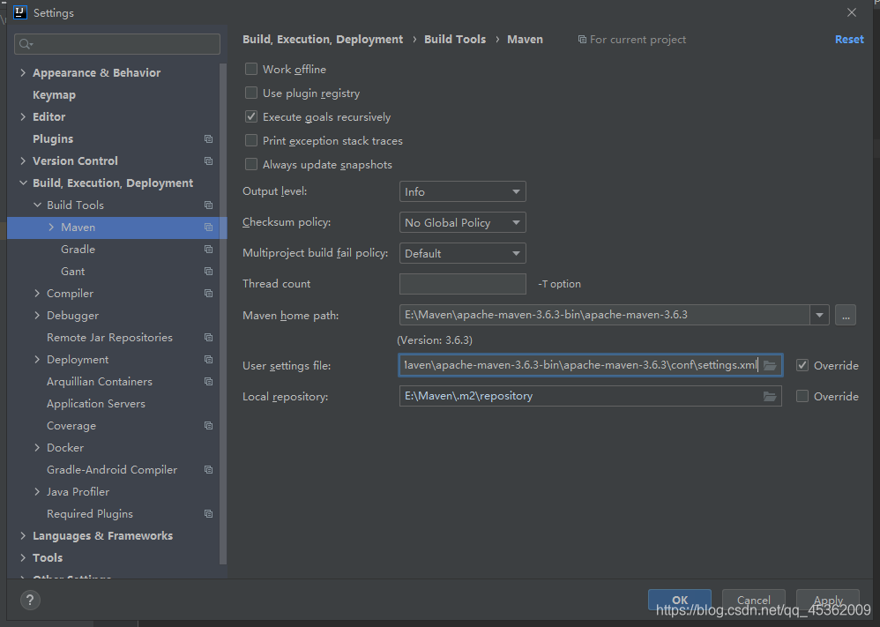Close the Settings dialog
The image size is (880, 627).
tap(852, 12)
